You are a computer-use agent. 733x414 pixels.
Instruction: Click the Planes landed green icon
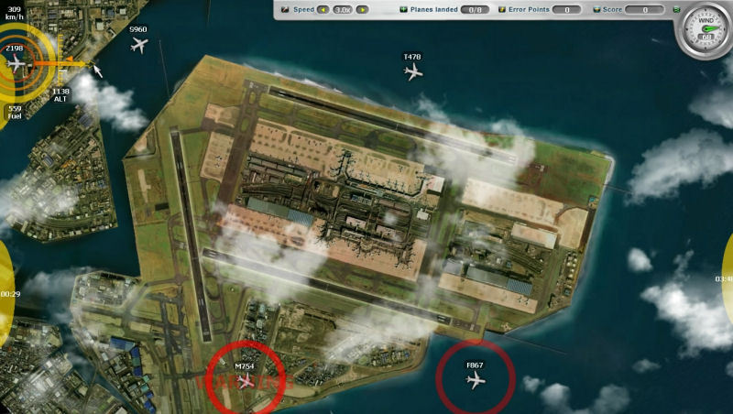click(403, 9)
